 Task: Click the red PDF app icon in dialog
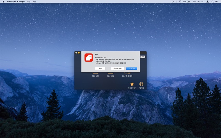(x=88, y=57)
